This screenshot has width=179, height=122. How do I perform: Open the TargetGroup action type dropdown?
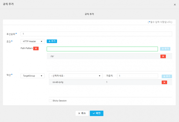[x=33, y=76]
